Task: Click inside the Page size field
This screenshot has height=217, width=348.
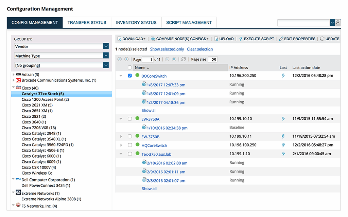Action: click(x=213, y=59)
